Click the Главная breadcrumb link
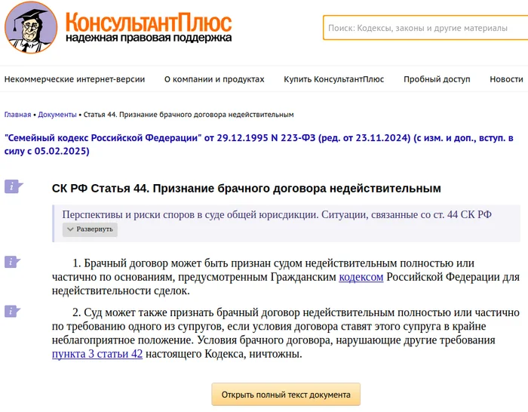Image resolution: width=528 pixels, height=412 pixels. [17, 115]
